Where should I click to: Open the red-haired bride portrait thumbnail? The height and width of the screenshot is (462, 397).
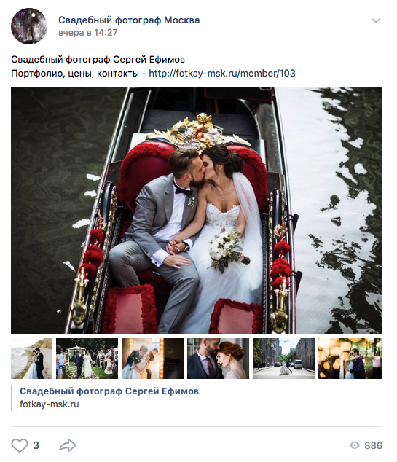[218, 359]
